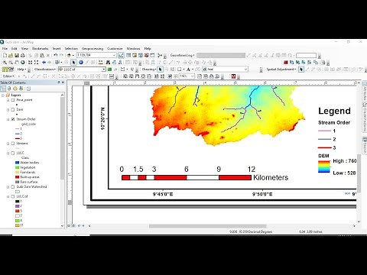The image size is (367, 275).
Task: Click the Go Back blue arrow
Action: [x=44, y=62]
